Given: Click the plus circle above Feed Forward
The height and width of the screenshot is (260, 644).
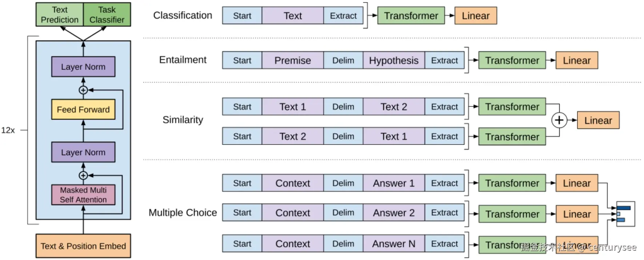Looking at the screenshot, I should tap(83, 90).
